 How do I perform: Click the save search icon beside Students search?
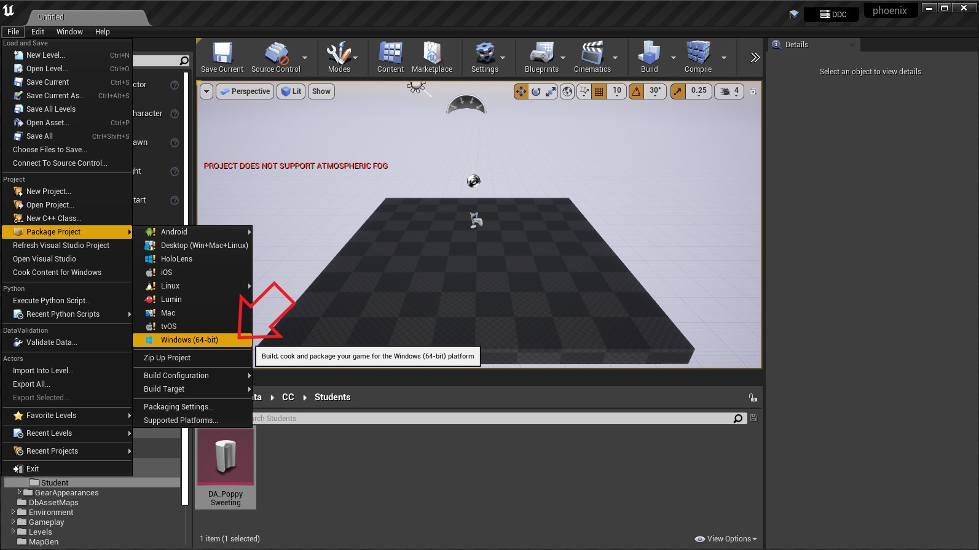(754, 419)
